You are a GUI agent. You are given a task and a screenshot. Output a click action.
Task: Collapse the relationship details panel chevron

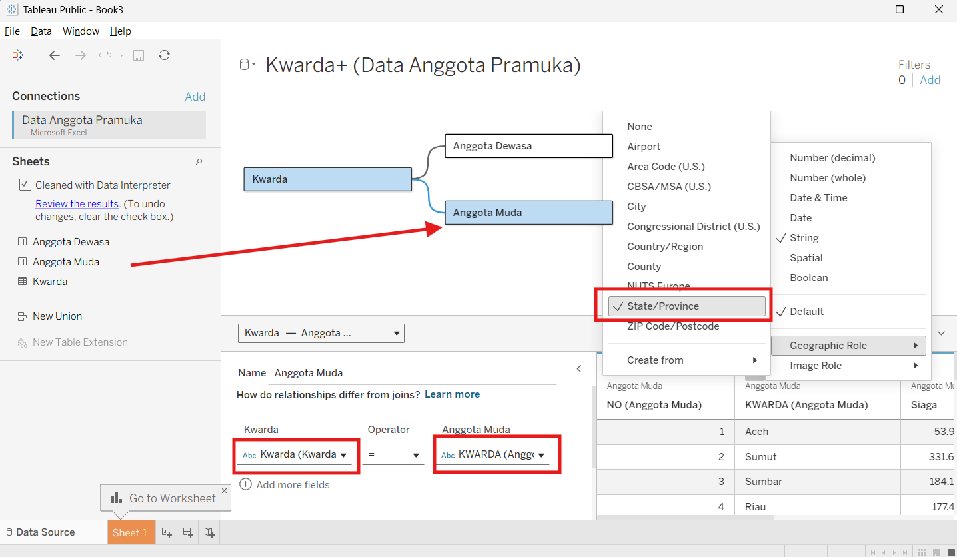(x=579, y=368)
